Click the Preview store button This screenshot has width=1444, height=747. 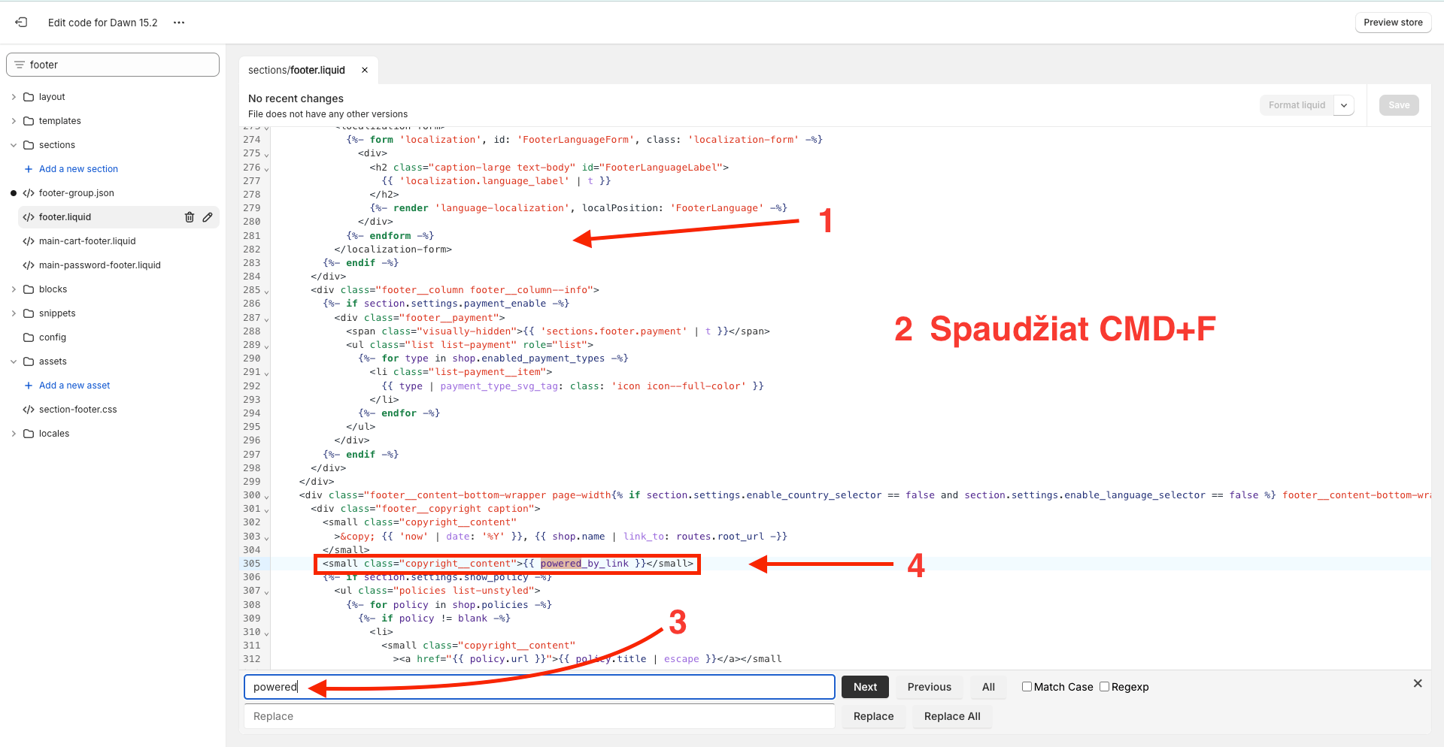[1393, 23]
